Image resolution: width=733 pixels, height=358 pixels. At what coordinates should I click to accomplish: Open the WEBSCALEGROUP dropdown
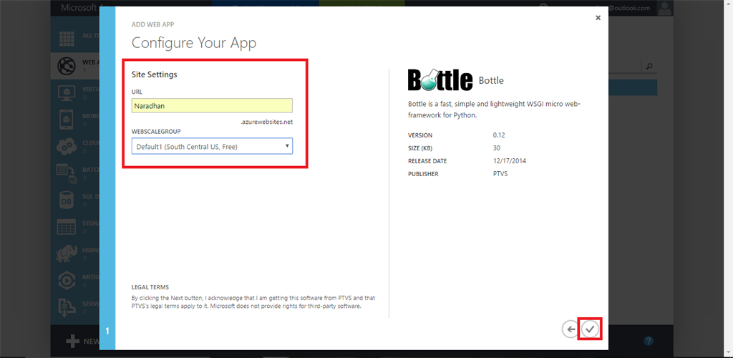pos(212,146)
